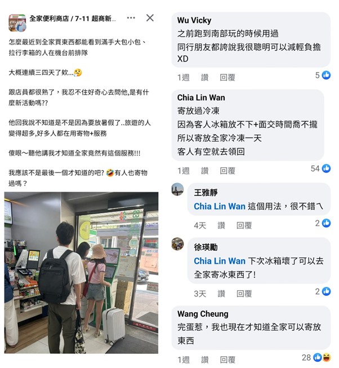Click the Chia Lin Wan mention in 王雅靜's reply

(220, 206)
